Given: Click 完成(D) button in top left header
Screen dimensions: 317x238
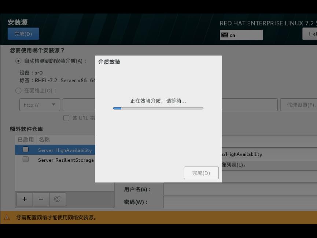Looking at the screenshot, I should (23, 34).
